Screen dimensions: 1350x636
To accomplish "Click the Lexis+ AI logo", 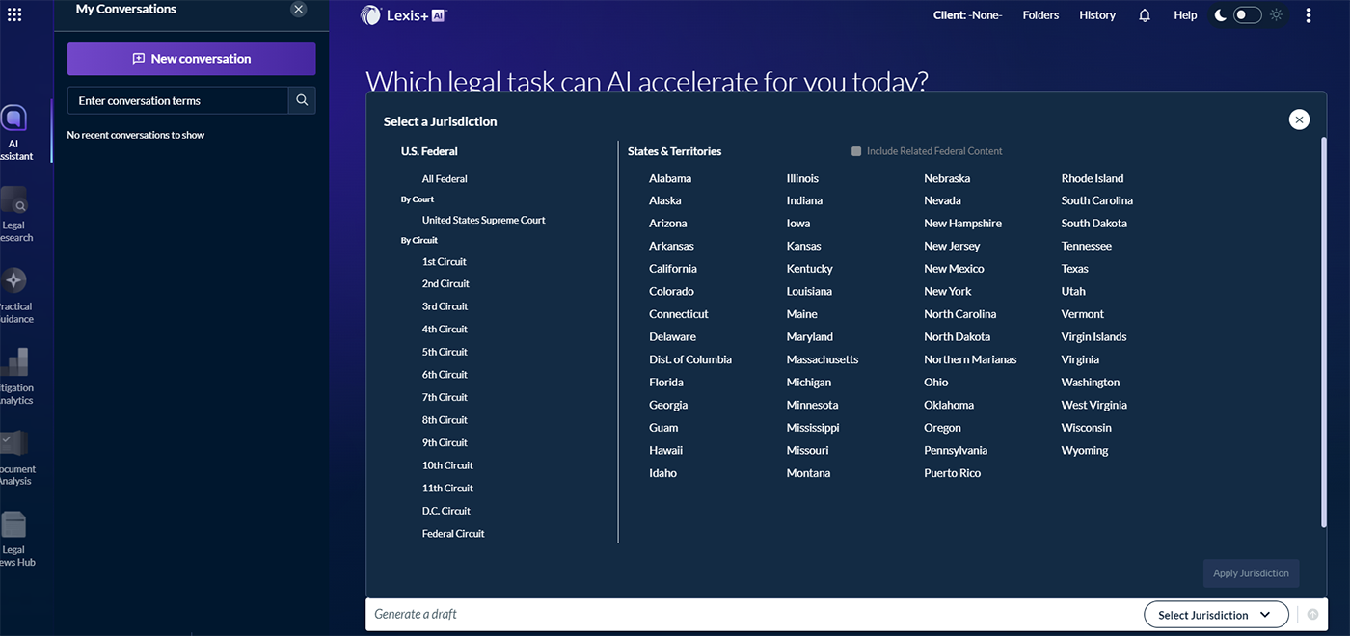I will 404,15.
